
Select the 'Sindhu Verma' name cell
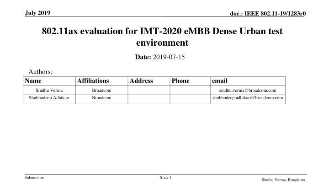point(49,90)
